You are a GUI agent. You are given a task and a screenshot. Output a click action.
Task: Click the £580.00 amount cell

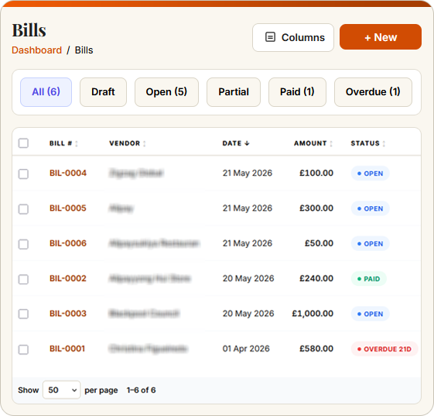coord(316,349)
